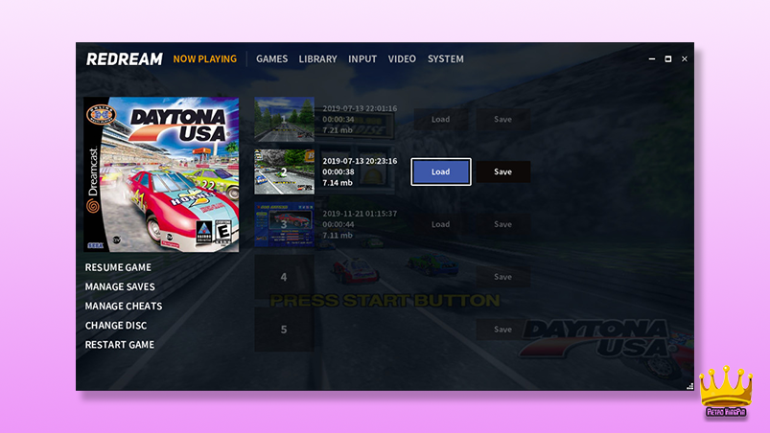Click the 7.14 mb size text
This screenshot has width=770, height=433.
tap(338, 182)
